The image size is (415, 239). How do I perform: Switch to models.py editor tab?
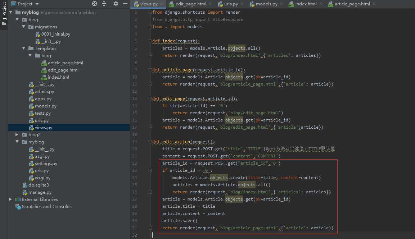266,4
